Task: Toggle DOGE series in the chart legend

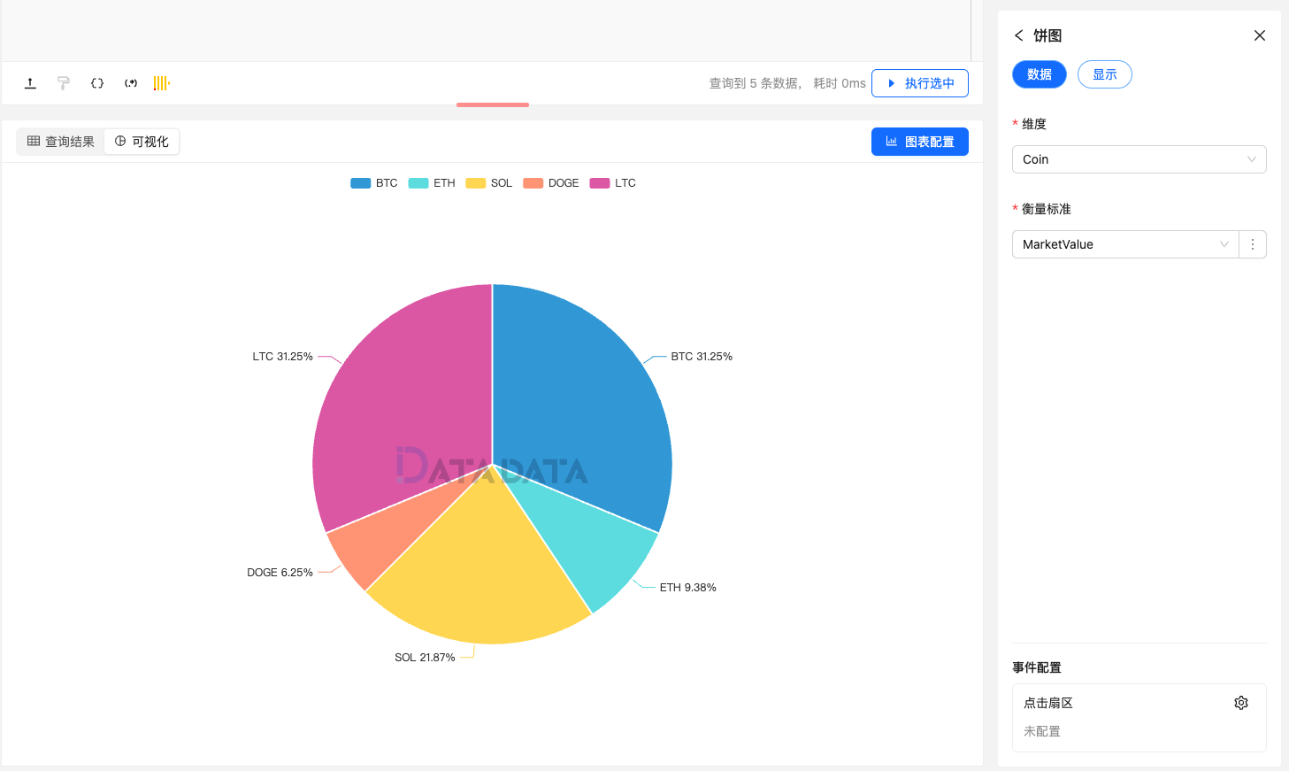Action: (x=551, y=183)
